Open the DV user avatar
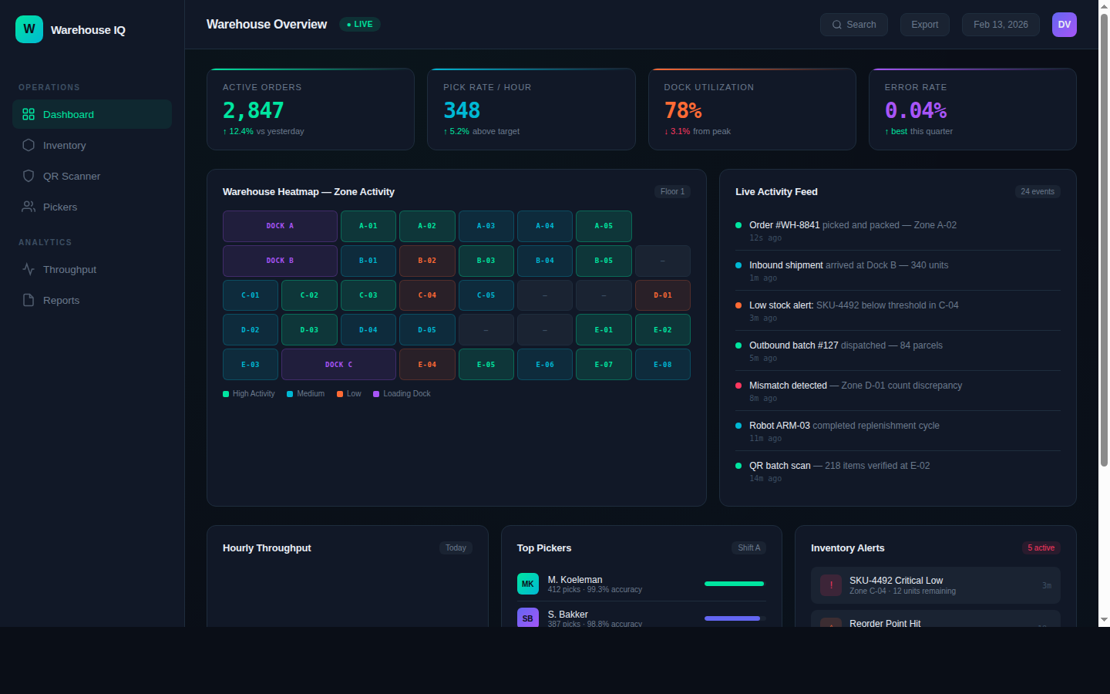The height and width of the screenshot is (694, 1110). (x=1065, y=25)
